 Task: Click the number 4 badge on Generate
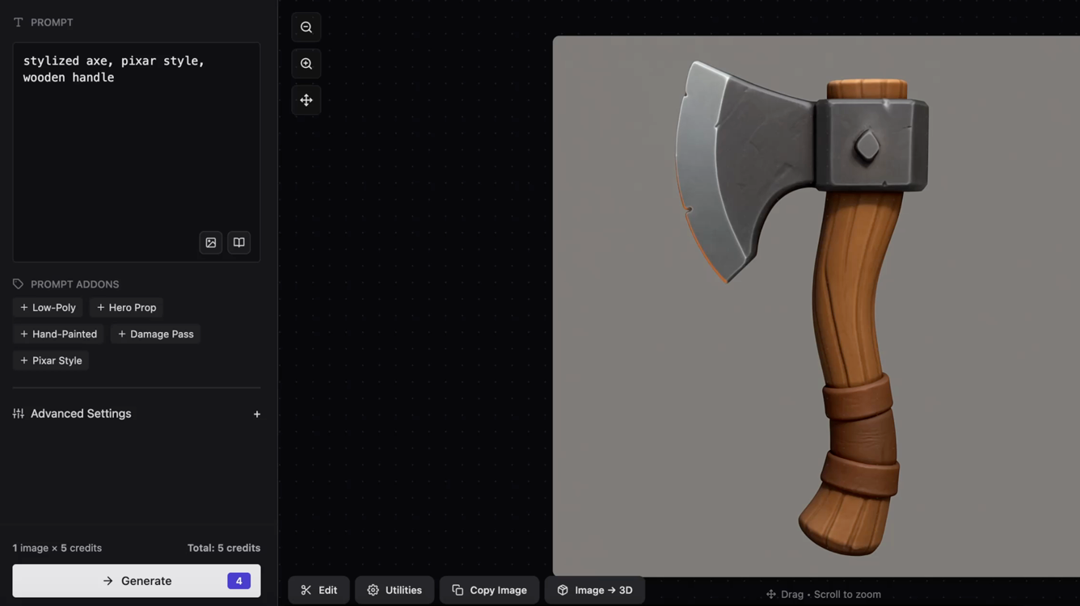tap(238, 581)
